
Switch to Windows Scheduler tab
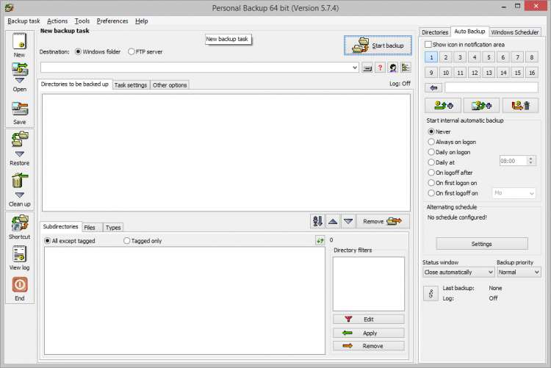coord(515,32)
